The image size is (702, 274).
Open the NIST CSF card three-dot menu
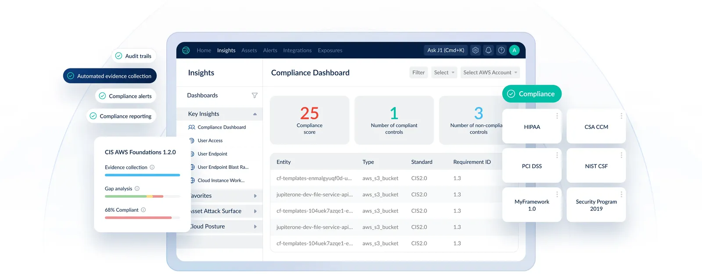pyautogui.click(x=621, y=155)
